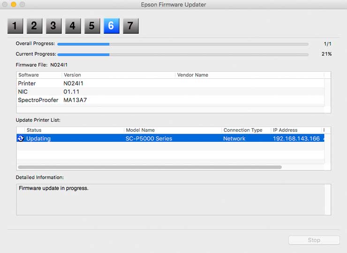Click the N024I1 printer version cell

point(73,83)
